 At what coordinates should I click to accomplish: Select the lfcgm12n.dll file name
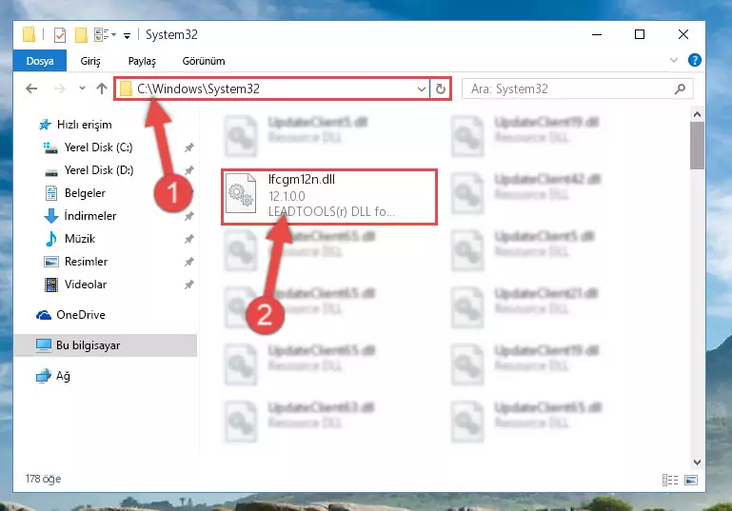(302, 180)
